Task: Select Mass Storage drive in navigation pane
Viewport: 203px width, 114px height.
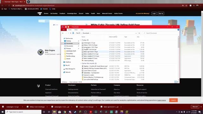Action: tap(70, 69)
